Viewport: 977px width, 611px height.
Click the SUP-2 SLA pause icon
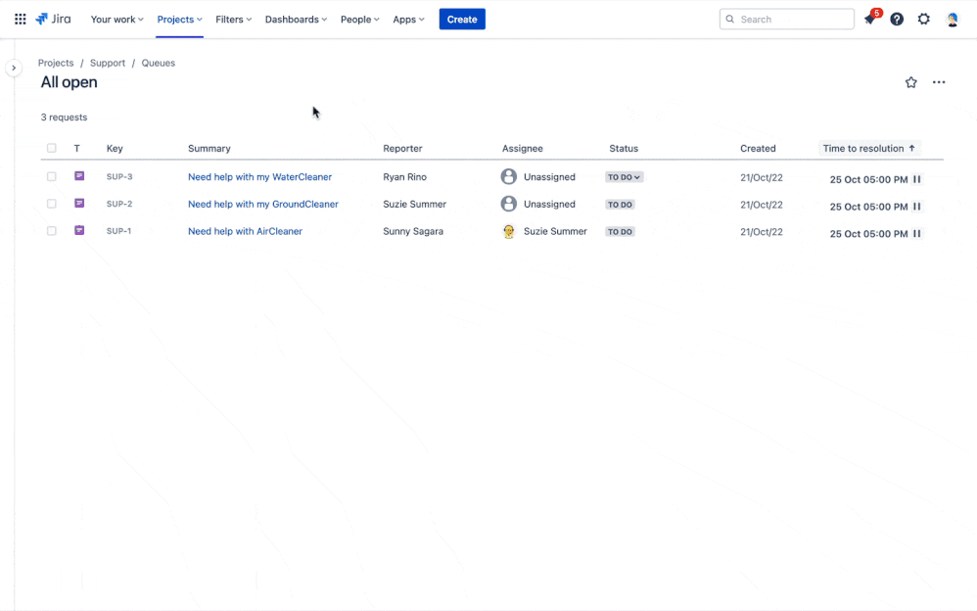point(916,207)
